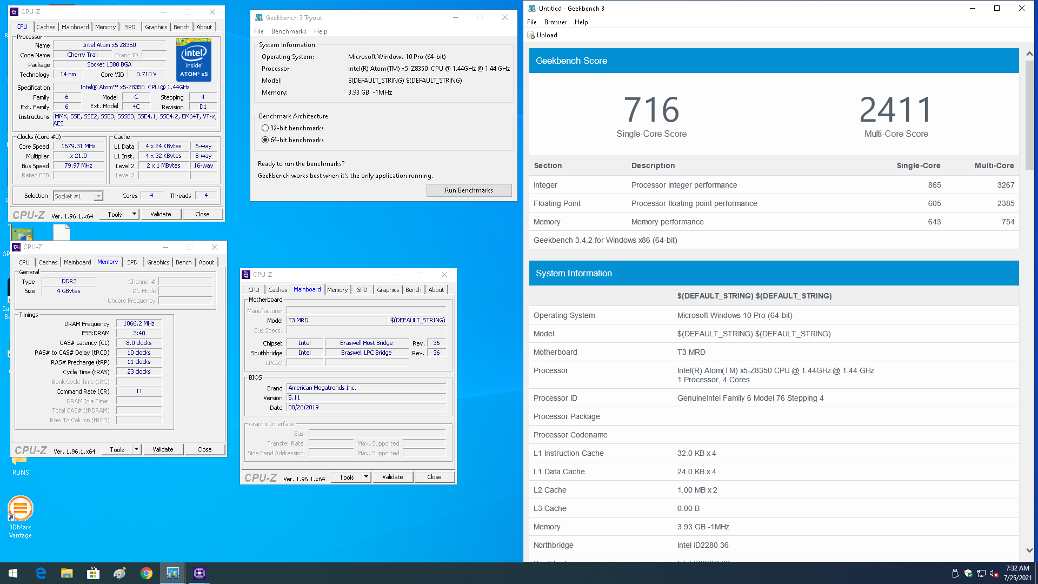Click the Multi-Core Score 2411
This screenshot has height=584, width=1038.
(x=896, y=110)
